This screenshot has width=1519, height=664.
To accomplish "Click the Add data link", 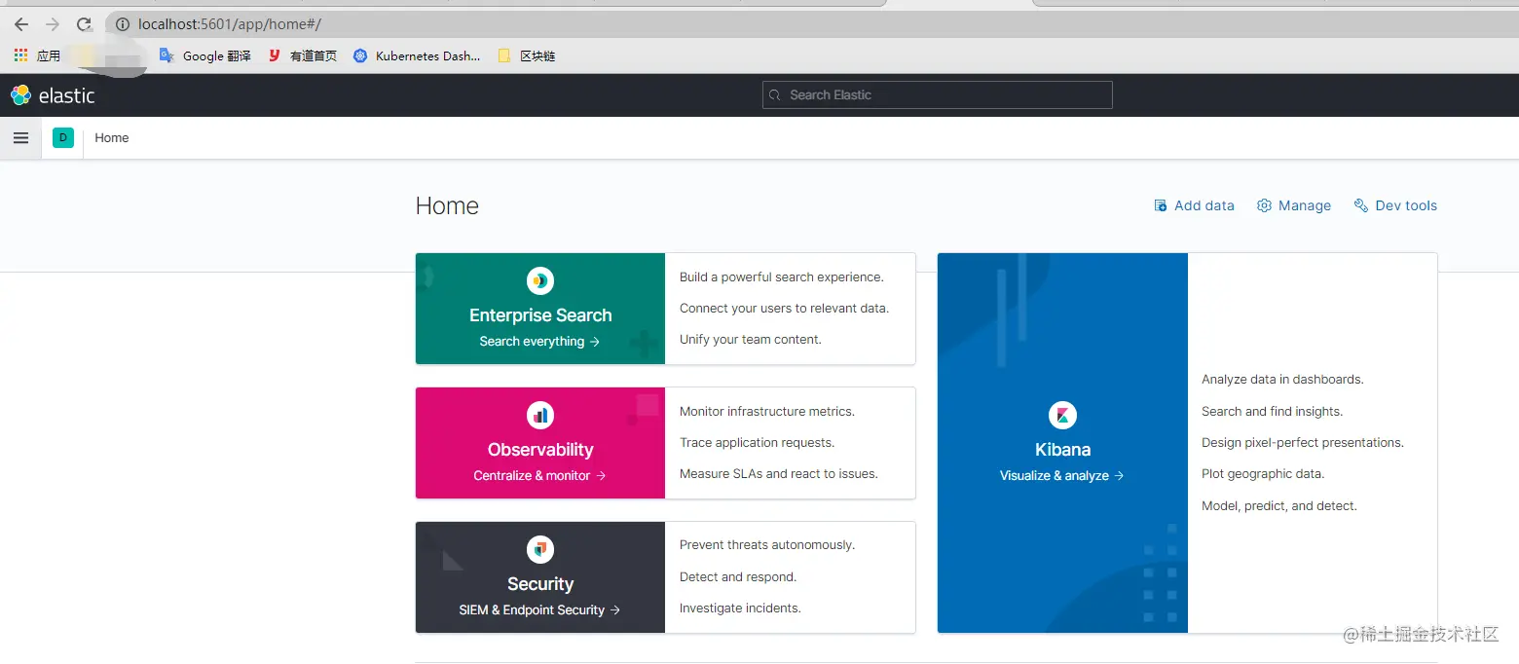I will point(1194,205).
